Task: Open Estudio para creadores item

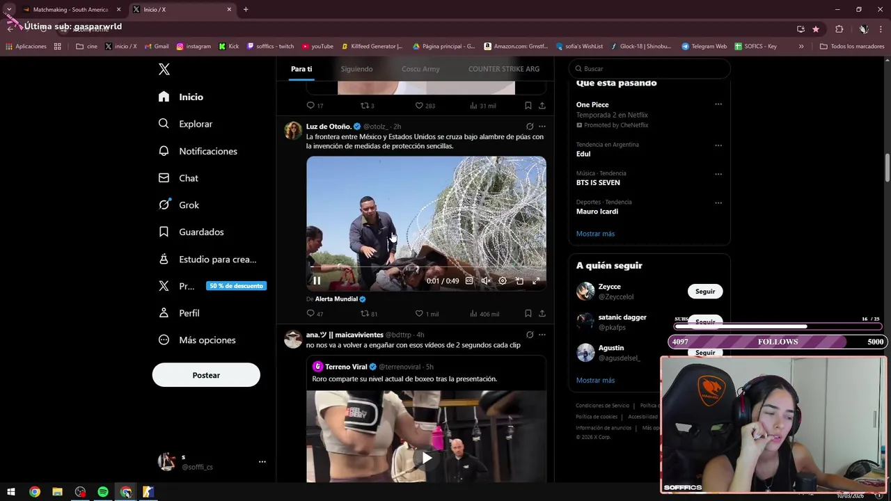Action: click(207, 259)
